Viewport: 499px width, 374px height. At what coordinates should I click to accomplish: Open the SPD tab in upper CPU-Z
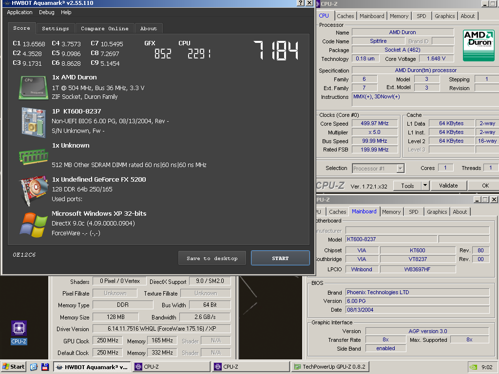click(x=422, y=16)
